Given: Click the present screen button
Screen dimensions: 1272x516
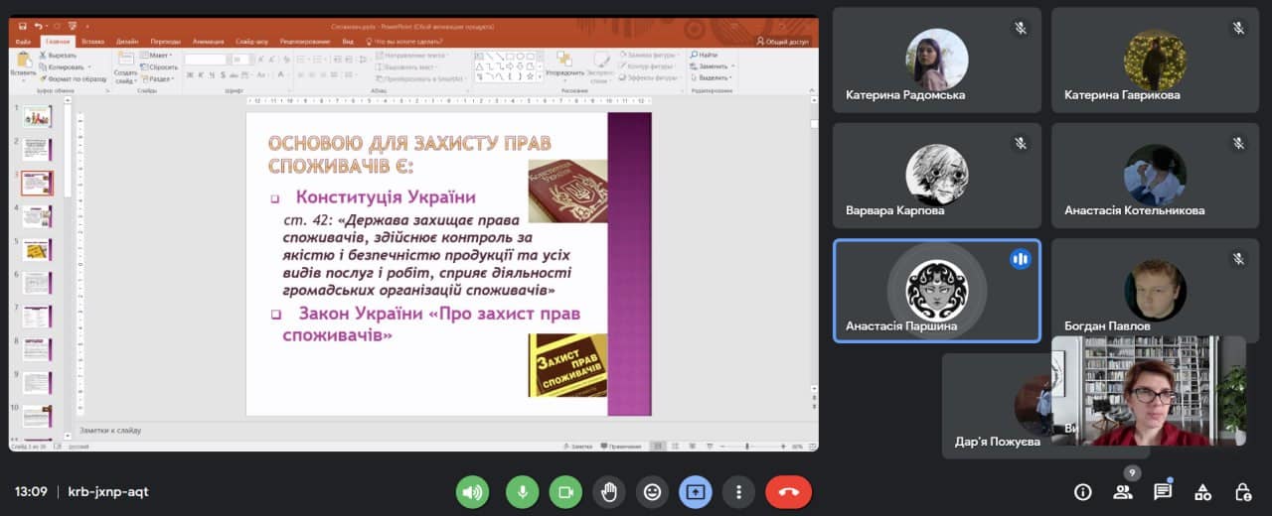Looking at the screenshot, I should click(x=696, y=491).
